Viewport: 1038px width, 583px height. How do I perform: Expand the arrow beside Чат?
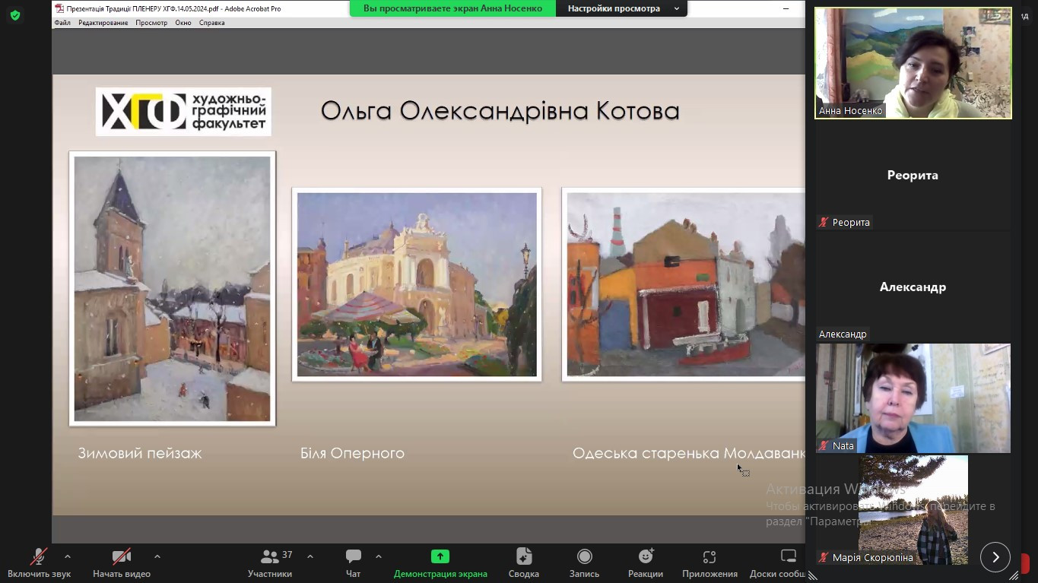tap(378, 556)
